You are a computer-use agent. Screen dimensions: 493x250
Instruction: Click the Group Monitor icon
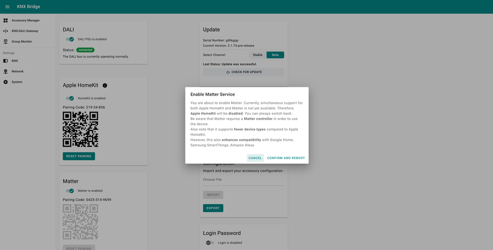coord(5,41)
